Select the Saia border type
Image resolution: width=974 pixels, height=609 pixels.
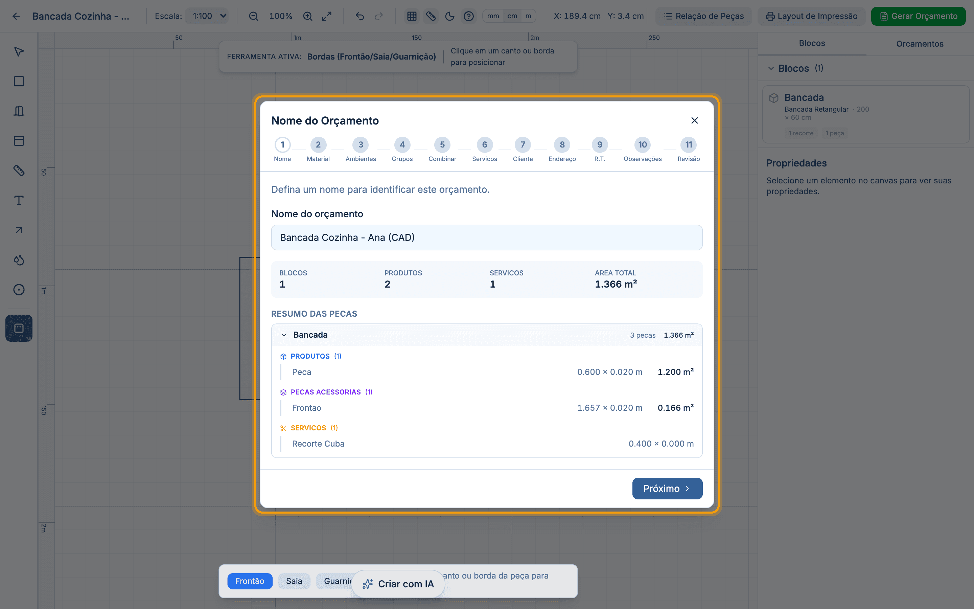(x=294, y=581)
